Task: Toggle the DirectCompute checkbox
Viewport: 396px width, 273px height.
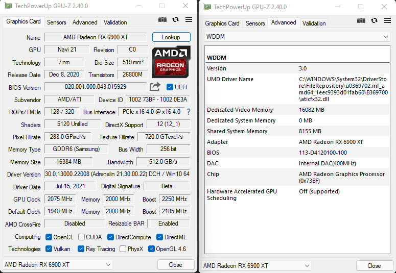Action: [x=110, y=237]
